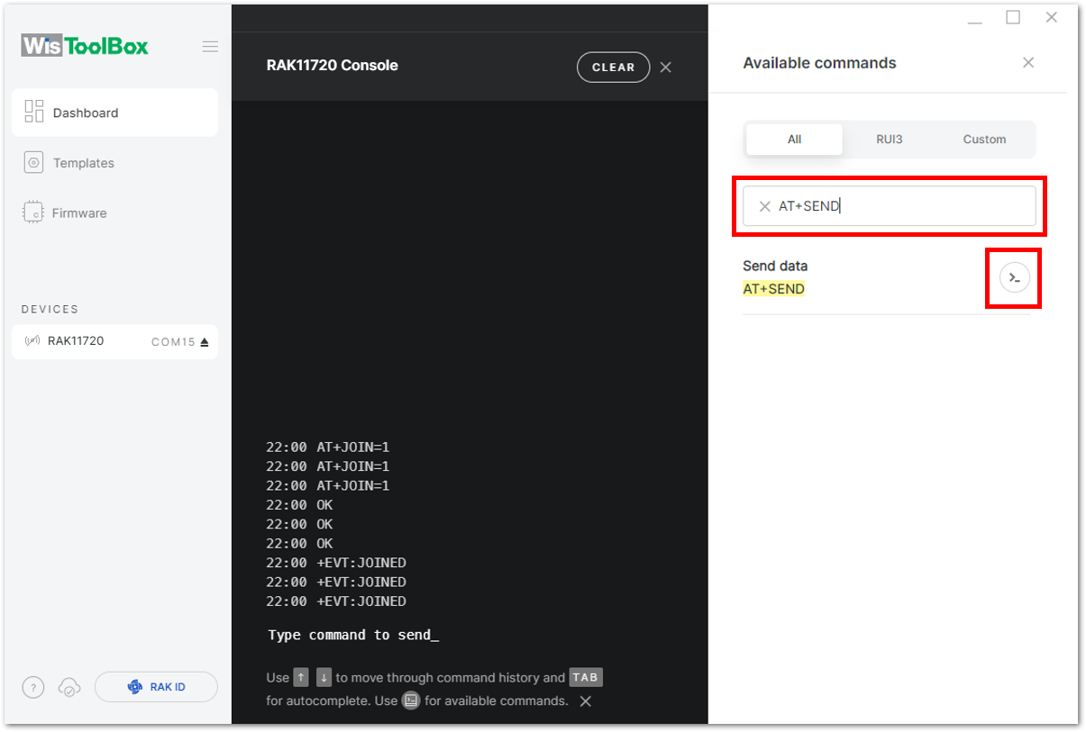This screenshot has width=1086, height=732.
Task: Close the WisToolBox window
Action: (1052, 17)
